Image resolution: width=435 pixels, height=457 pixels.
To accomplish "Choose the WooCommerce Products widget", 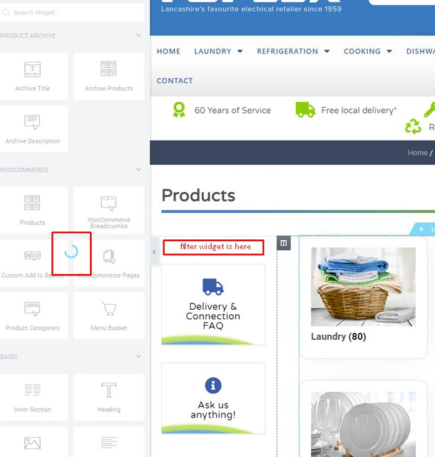I will (33, 210).
